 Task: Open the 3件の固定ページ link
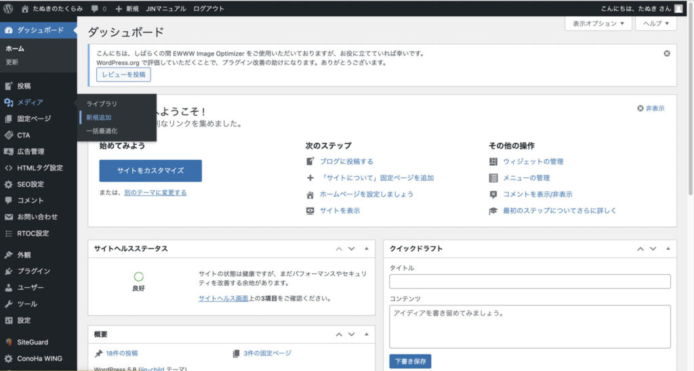(x=267, y=353)
